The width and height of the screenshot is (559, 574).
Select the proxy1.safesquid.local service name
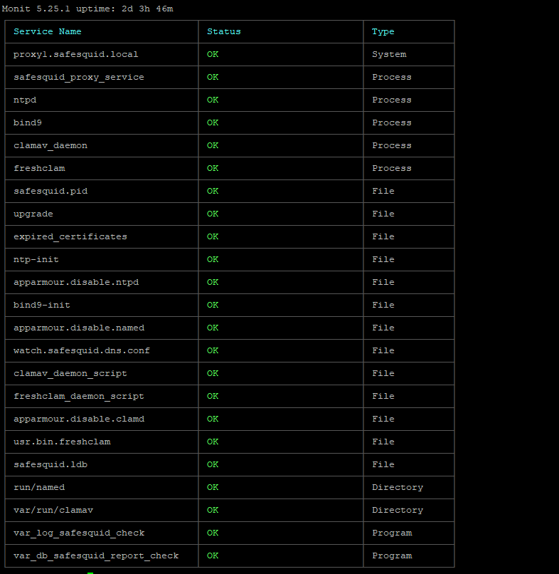point(75,55)
